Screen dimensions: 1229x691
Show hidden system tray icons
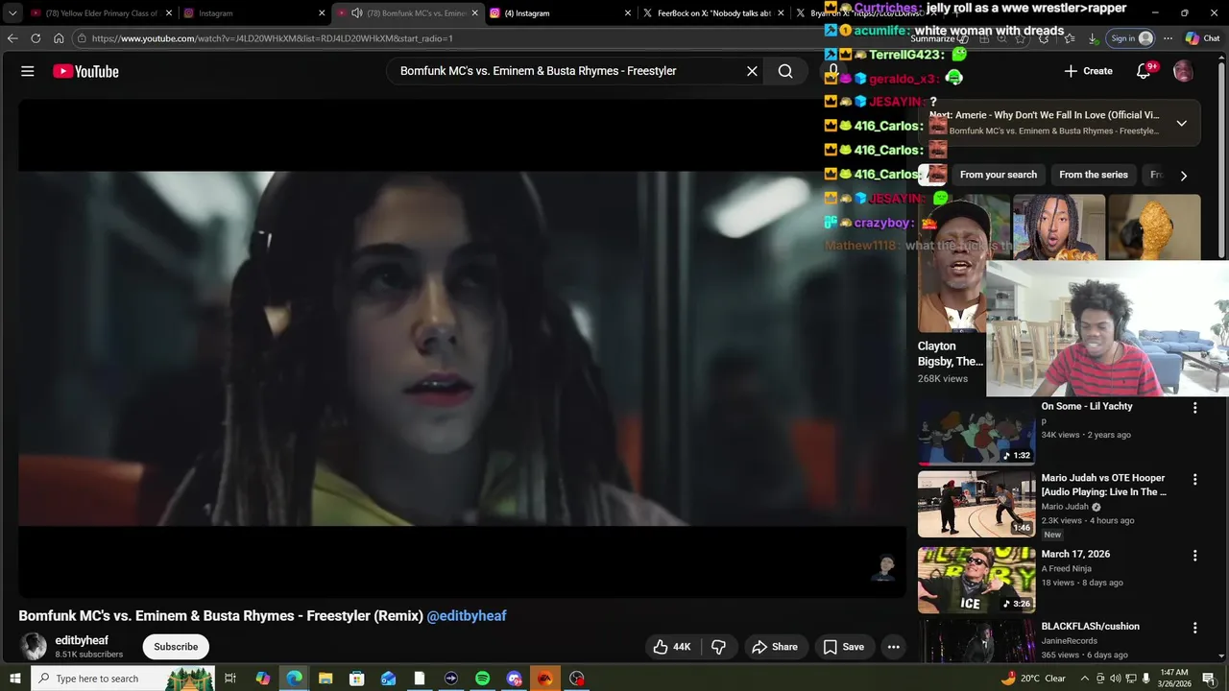pyautogui.click(x=1085, y=679)
